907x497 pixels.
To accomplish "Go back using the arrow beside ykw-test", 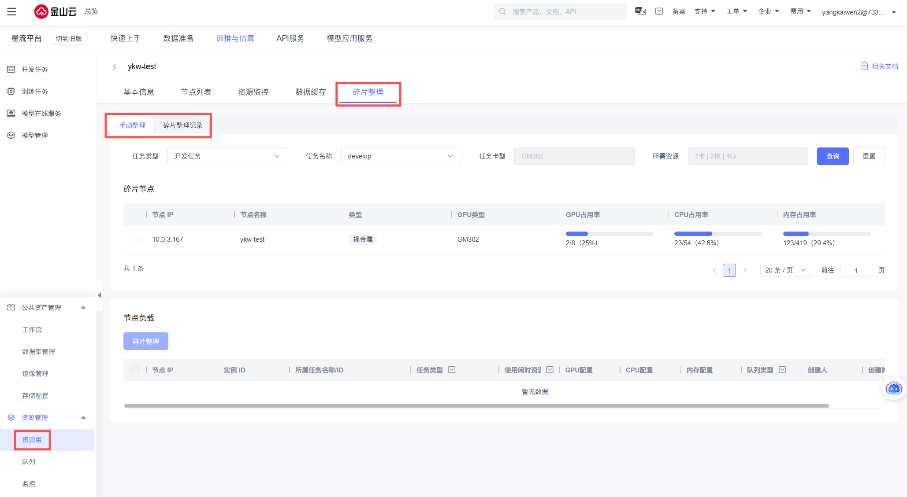I will pos(115,66).
